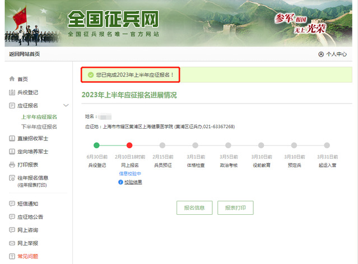The image size is (358, 264).
Task: Click the 政治考核 progress dot
Action: point(228,145)
